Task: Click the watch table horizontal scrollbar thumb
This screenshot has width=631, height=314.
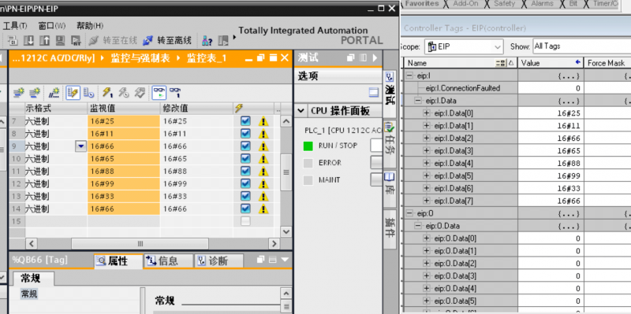Action: pyautogui.click(x=140, y=243)
